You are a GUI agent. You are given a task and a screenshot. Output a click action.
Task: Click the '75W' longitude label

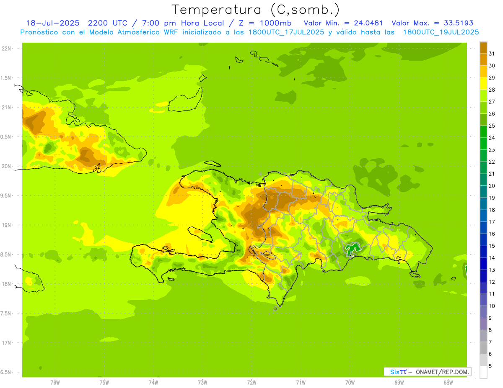(104, 383)
